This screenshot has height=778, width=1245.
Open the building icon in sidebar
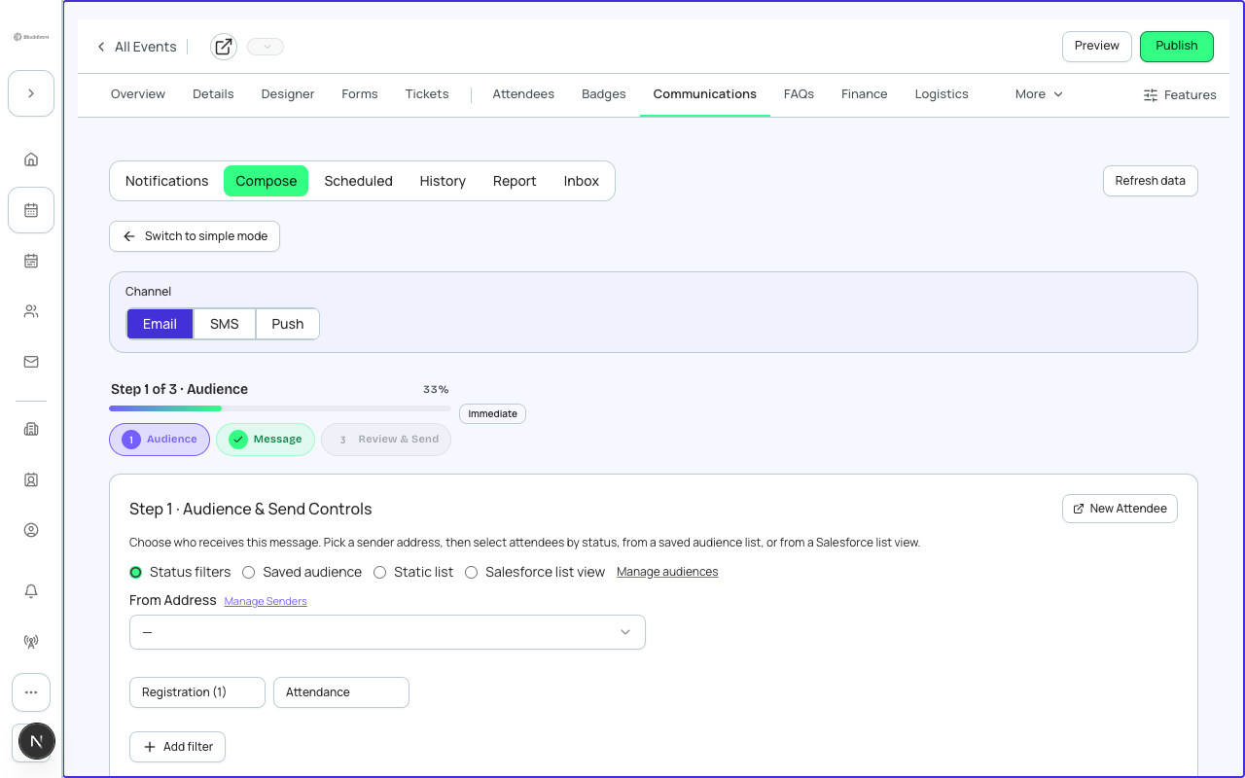pyautogui.click(x=31, y=429)
